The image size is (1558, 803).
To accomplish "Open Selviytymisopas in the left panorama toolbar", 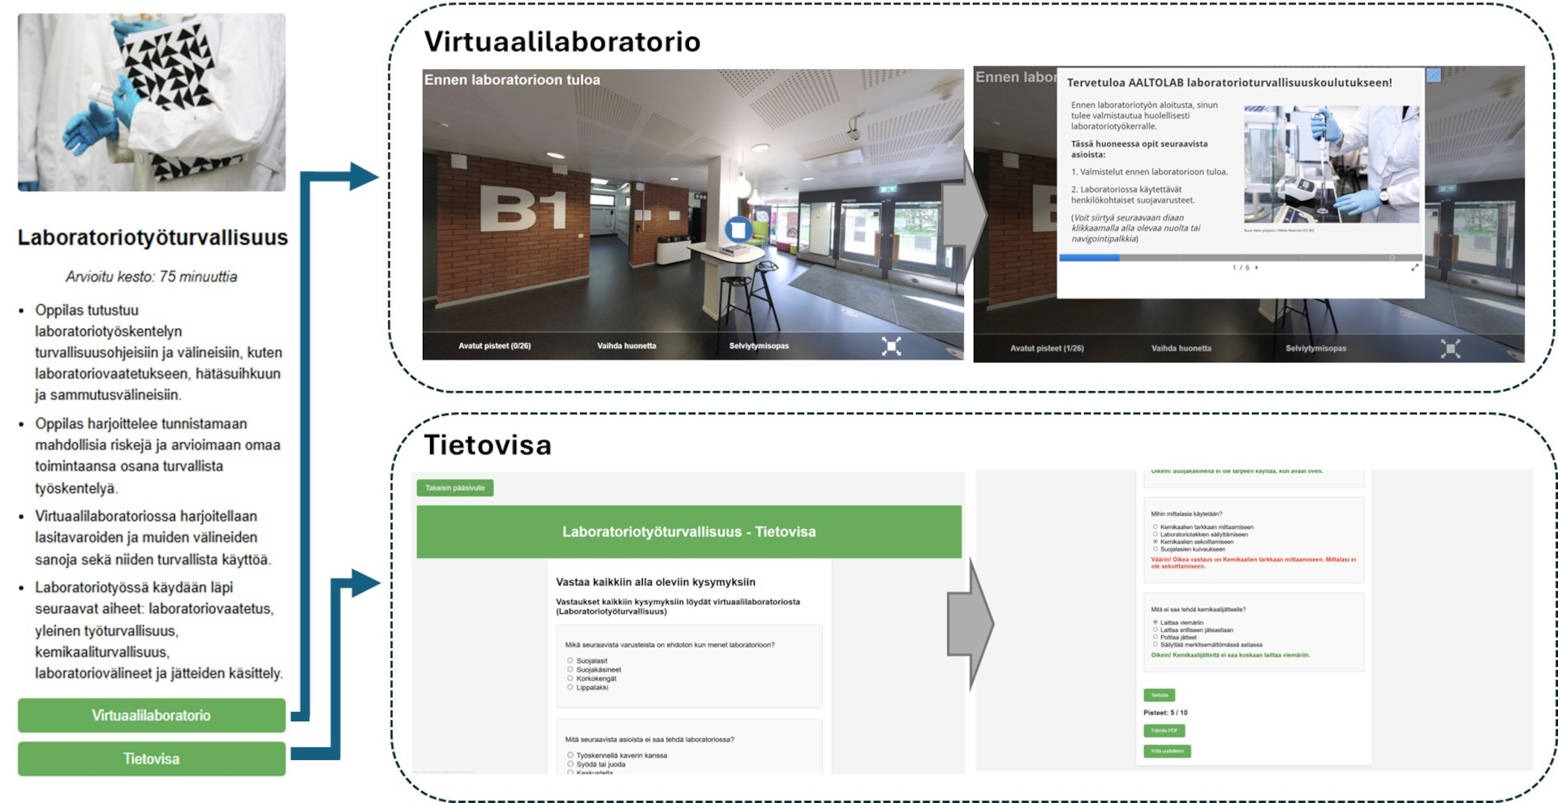I will coord(759,346).
